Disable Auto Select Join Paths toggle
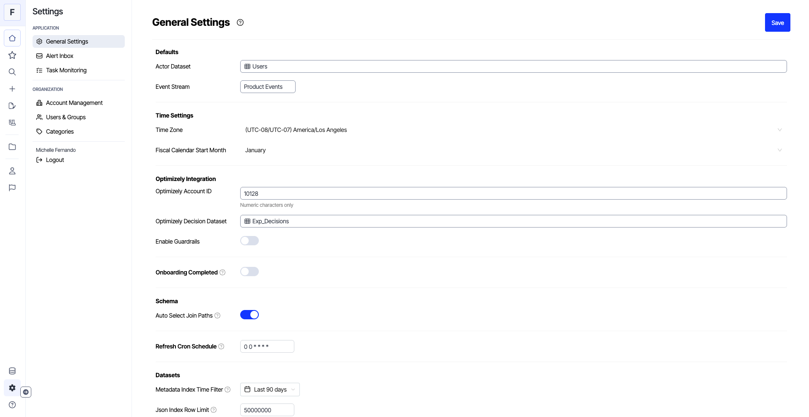The height and width of the screenshot is (417, 809). tap(249, 315)
